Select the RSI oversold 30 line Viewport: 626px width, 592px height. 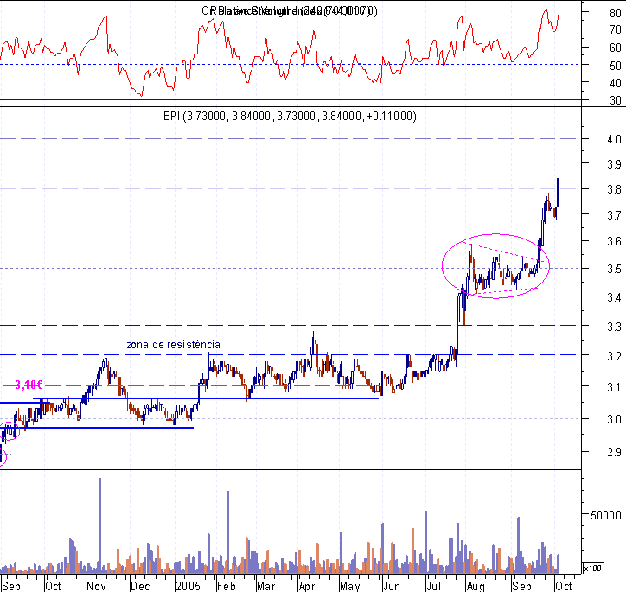(290, 100)
